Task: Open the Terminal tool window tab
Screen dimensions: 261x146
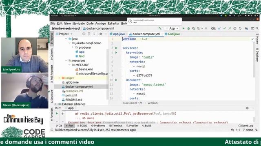Action: click(x=116, y=126)
